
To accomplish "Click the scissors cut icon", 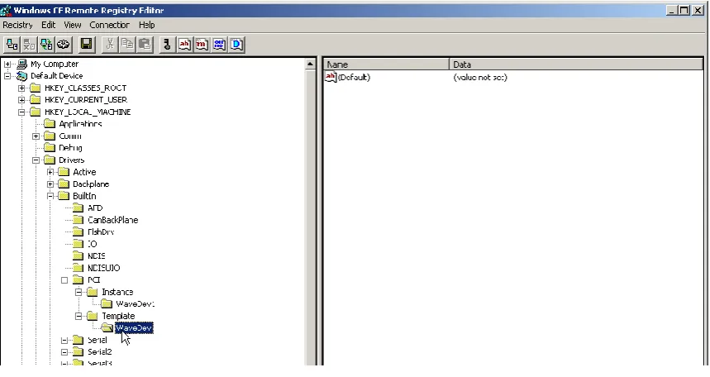I will [110, 45].
